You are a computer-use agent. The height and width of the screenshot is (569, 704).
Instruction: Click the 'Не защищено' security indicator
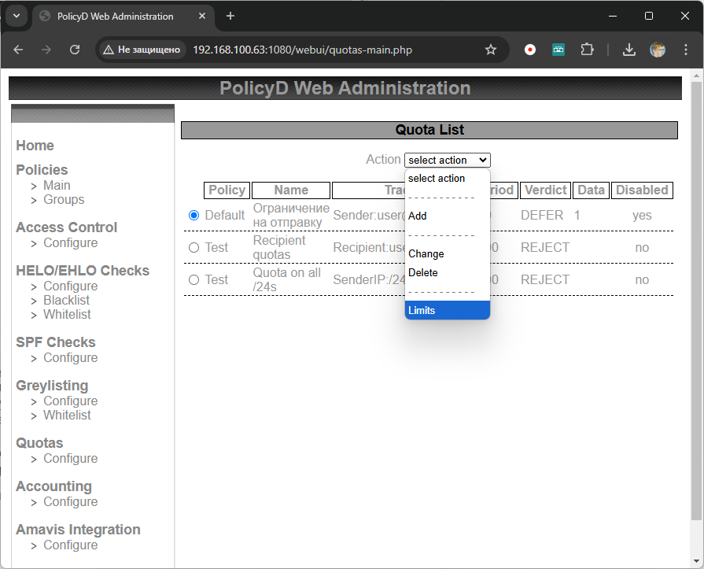pyautogui.click(x=142, y=50)
